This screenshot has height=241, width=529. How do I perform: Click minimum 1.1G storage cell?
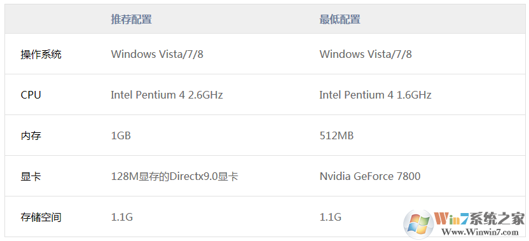pyautogui.click(x=330, y=217)
